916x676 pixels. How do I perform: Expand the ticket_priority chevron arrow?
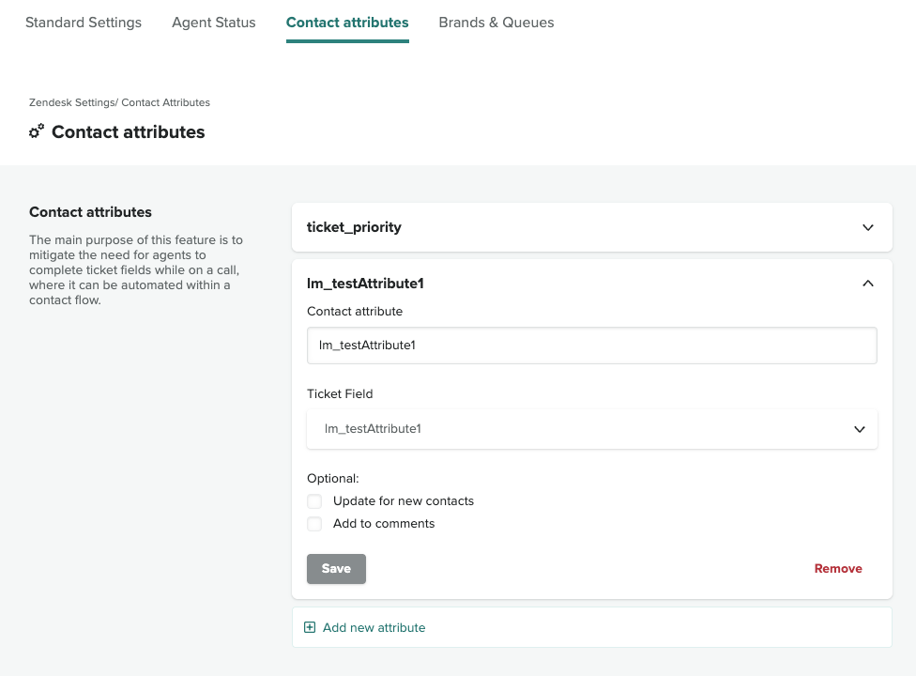867,227
